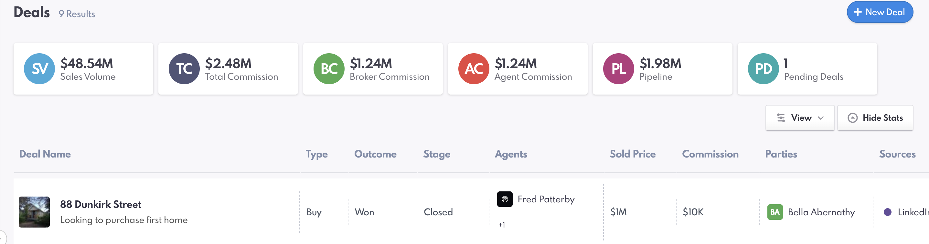Click the Outcome column header
This screenshot has width=929, height=244.
375,154
